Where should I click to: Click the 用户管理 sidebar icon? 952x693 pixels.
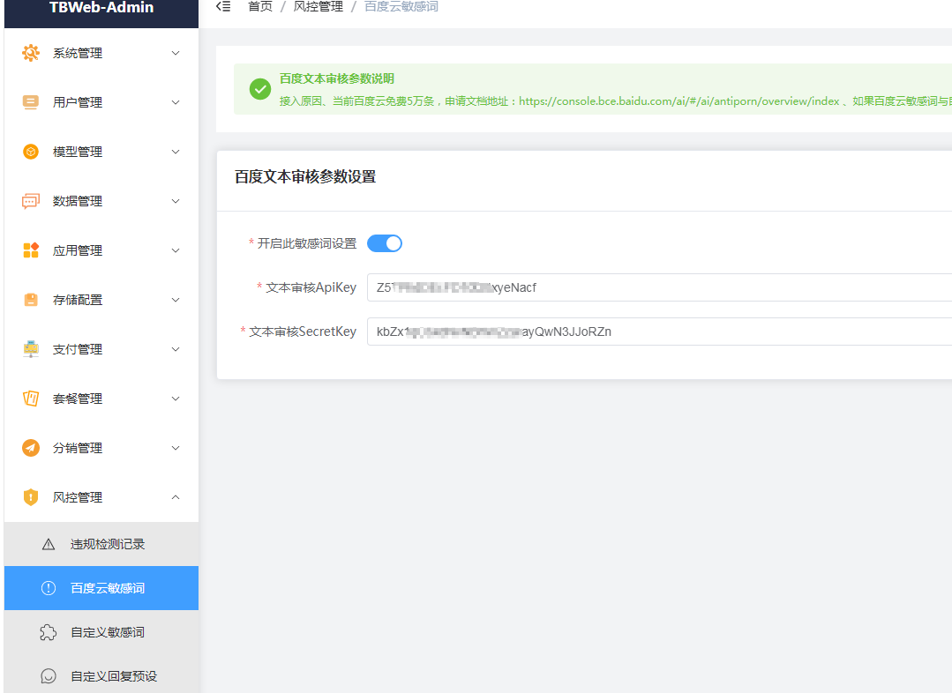pyautogui.click(x=31, y=102)
